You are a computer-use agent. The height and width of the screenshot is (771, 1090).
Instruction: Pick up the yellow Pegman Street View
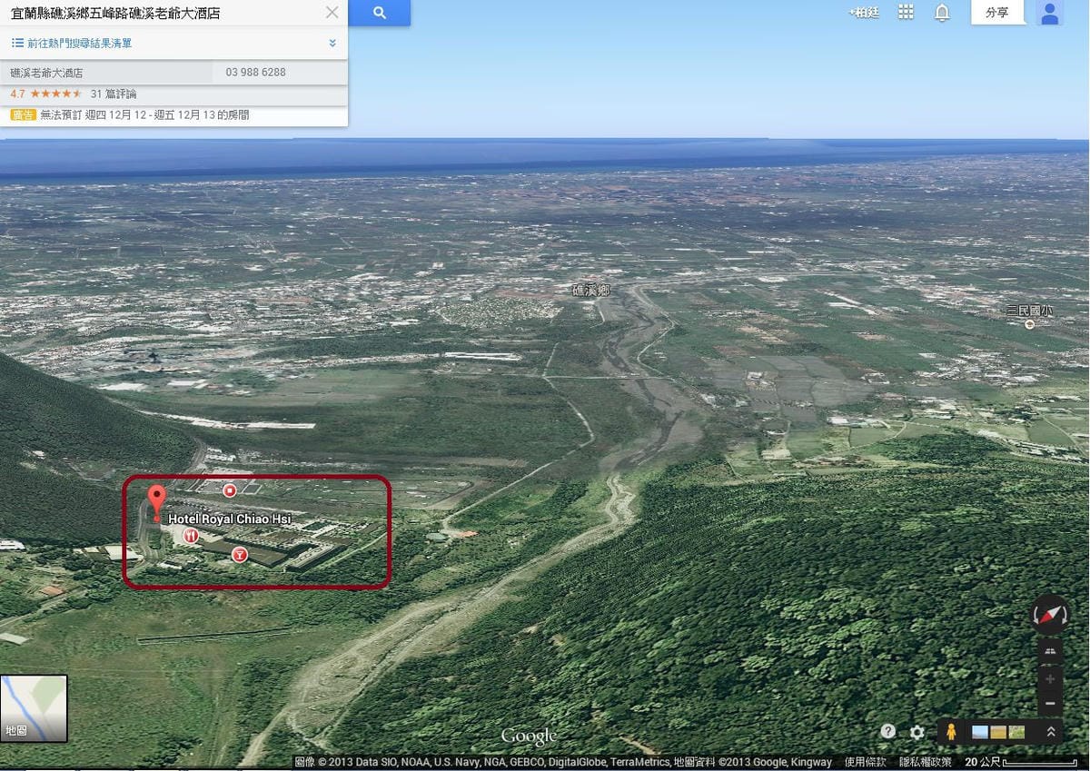coord(950,731)
